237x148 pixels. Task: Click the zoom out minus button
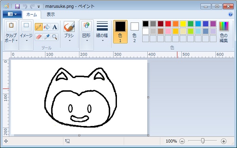click(x=182, y=141)
